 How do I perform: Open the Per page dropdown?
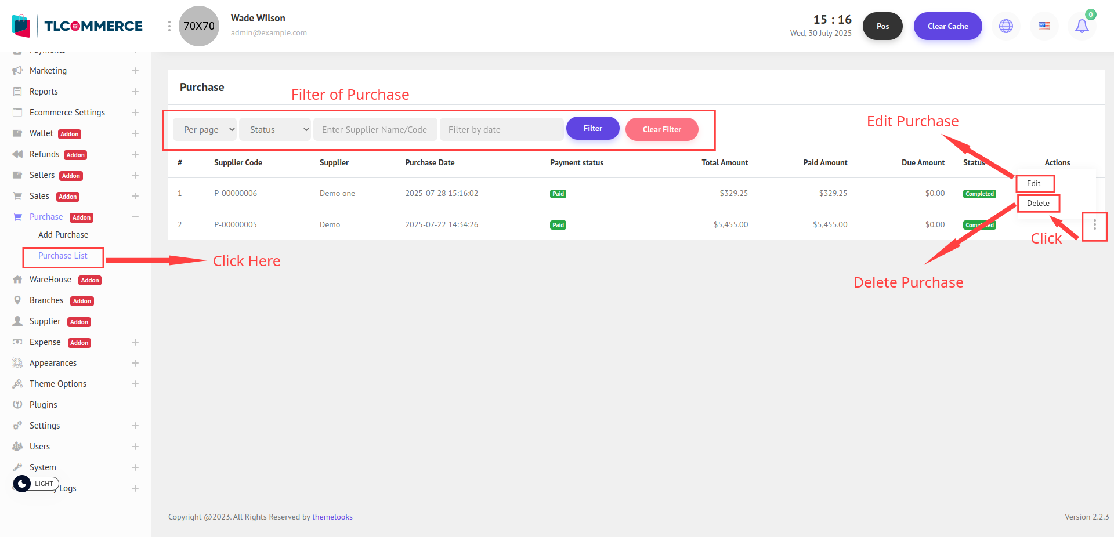(205, 130)
